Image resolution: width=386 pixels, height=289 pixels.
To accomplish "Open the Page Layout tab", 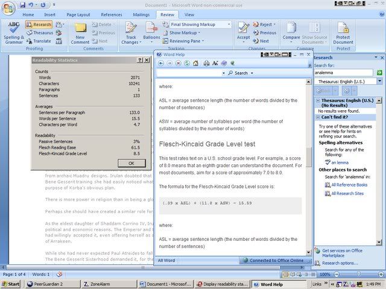I will [x=78, y=14].
